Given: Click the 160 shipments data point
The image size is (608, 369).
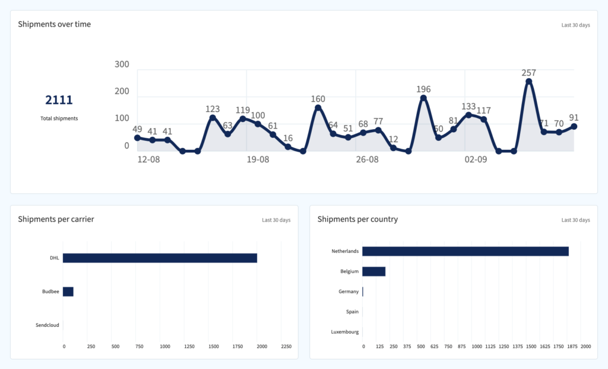Looking at the screenshot, I should 318,108.
